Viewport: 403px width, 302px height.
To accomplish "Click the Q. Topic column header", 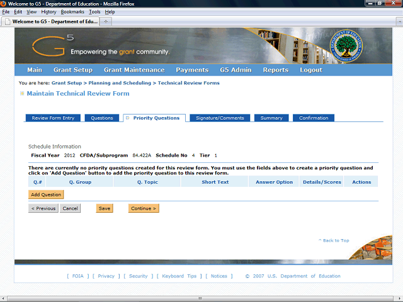I will click(x=147, y=182).
